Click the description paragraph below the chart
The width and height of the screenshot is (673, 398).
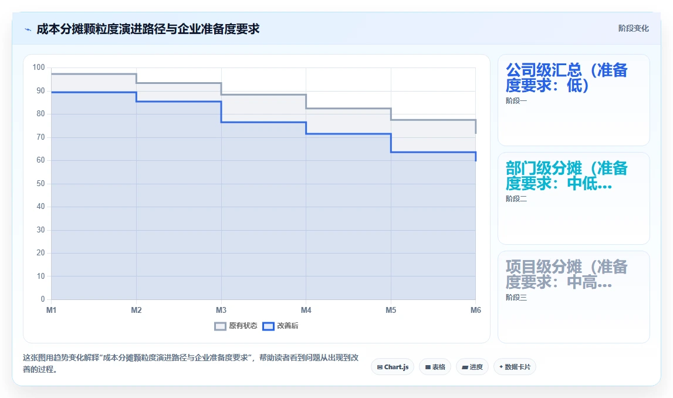[x=191, y=363]
